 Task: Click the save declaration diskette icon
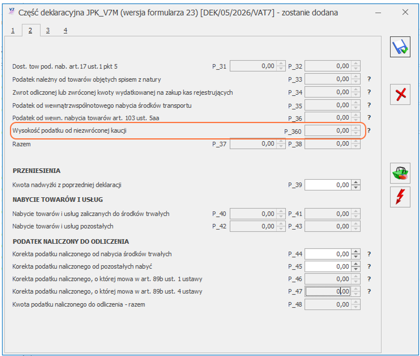(x=400, y=47)
